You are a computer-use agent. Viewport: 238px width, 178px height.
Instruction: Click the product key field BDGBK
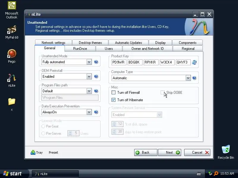click(x=135, y=62)
